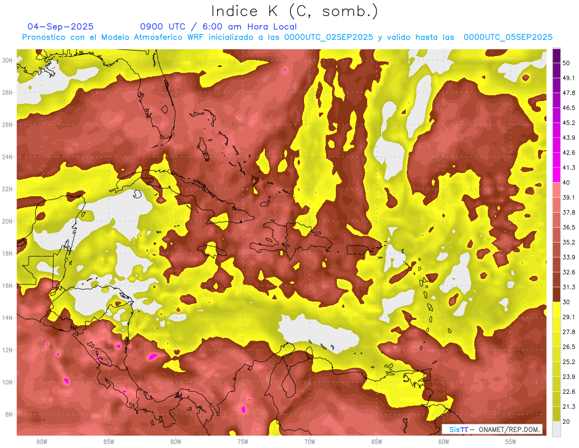Click the 80W longitude label
Viewport: 579px width, 448px height.
(176, 442)
